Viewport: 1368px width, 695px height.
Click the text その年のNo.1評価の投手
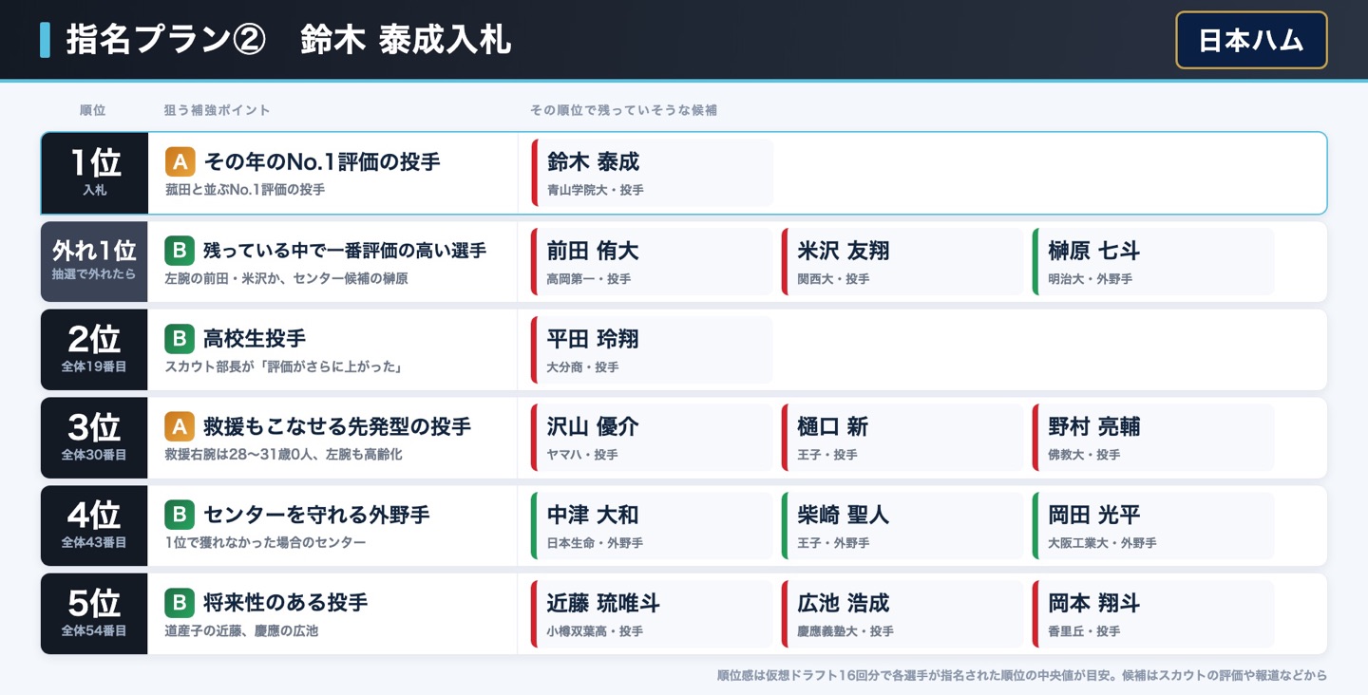click(322, 162)
